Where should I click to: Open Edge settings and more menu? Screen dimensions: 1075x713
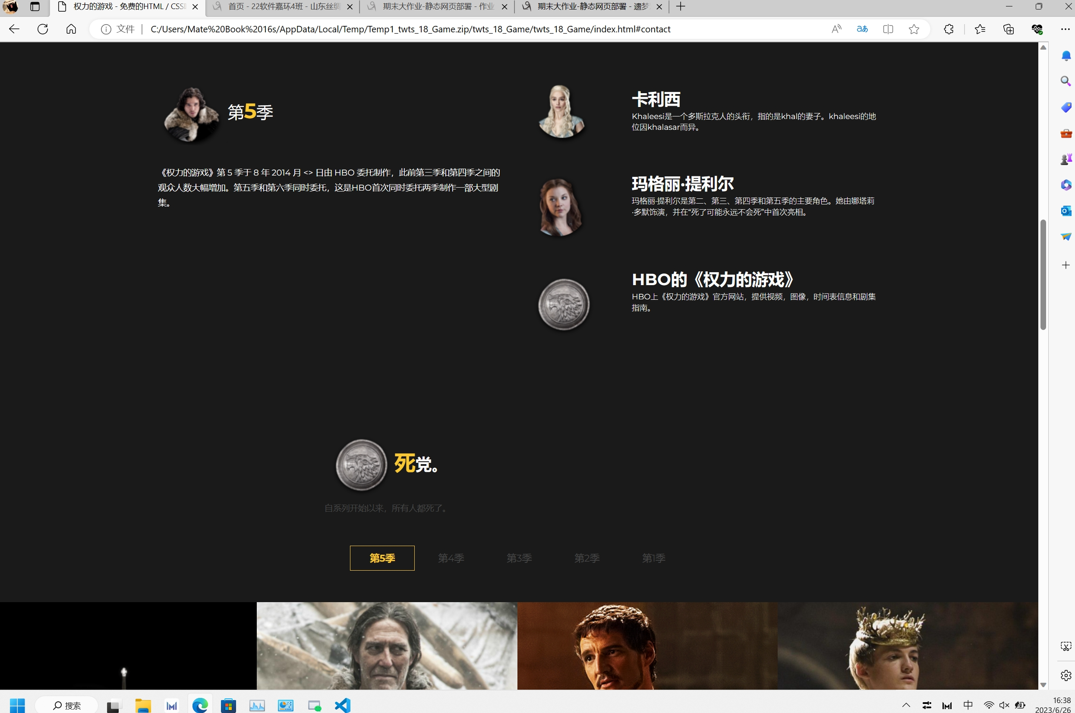[1065, 29]
